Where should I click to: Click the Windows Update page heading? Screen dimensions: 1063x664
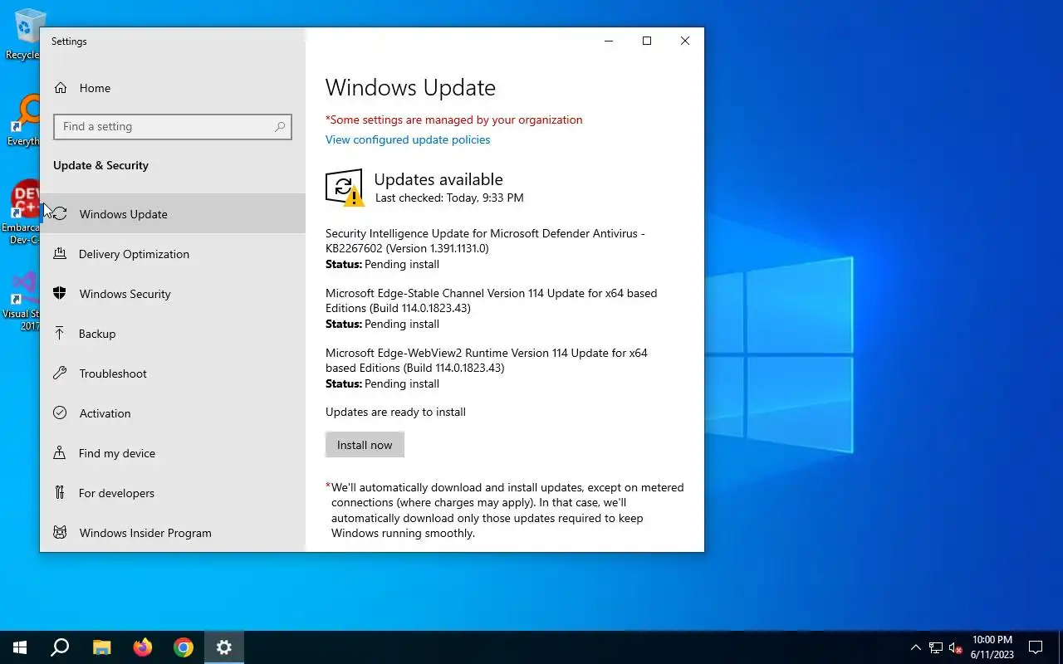point(410,88)
